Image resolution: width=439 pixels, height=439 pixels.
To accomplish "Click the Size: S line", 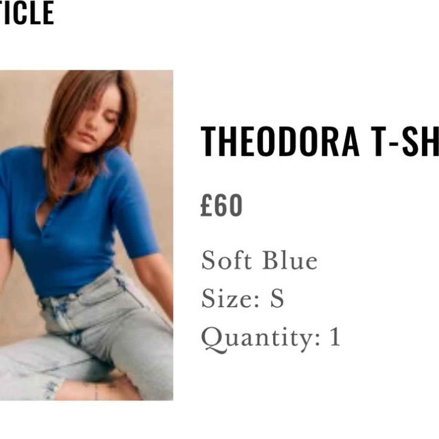I will [x=243, y=298].
